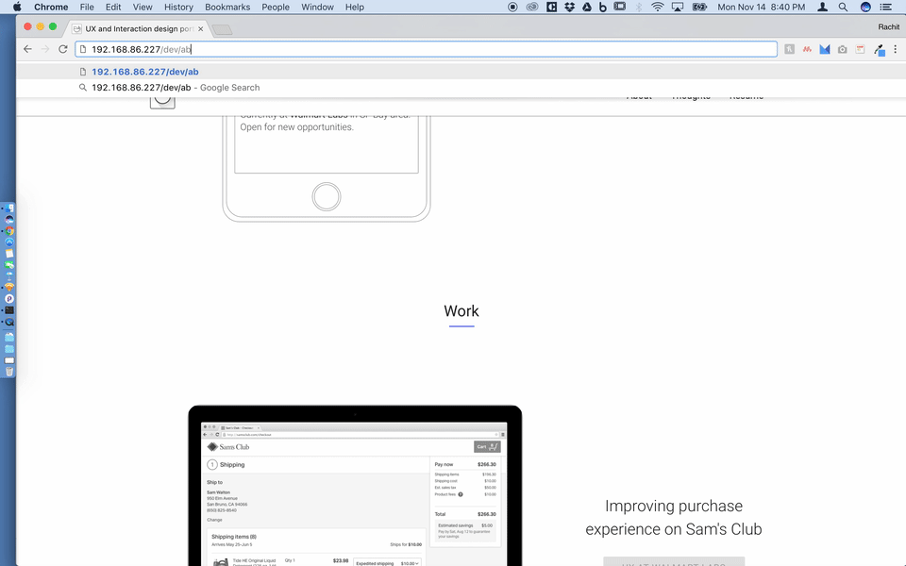Open the History menu
The height and width of the screenshot is (566, 906).
tap(178, 7)
